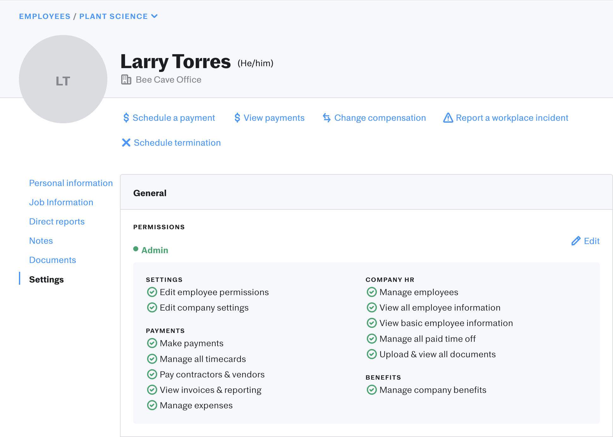Click the green status dot beside Admin

(x=136, y=249)
